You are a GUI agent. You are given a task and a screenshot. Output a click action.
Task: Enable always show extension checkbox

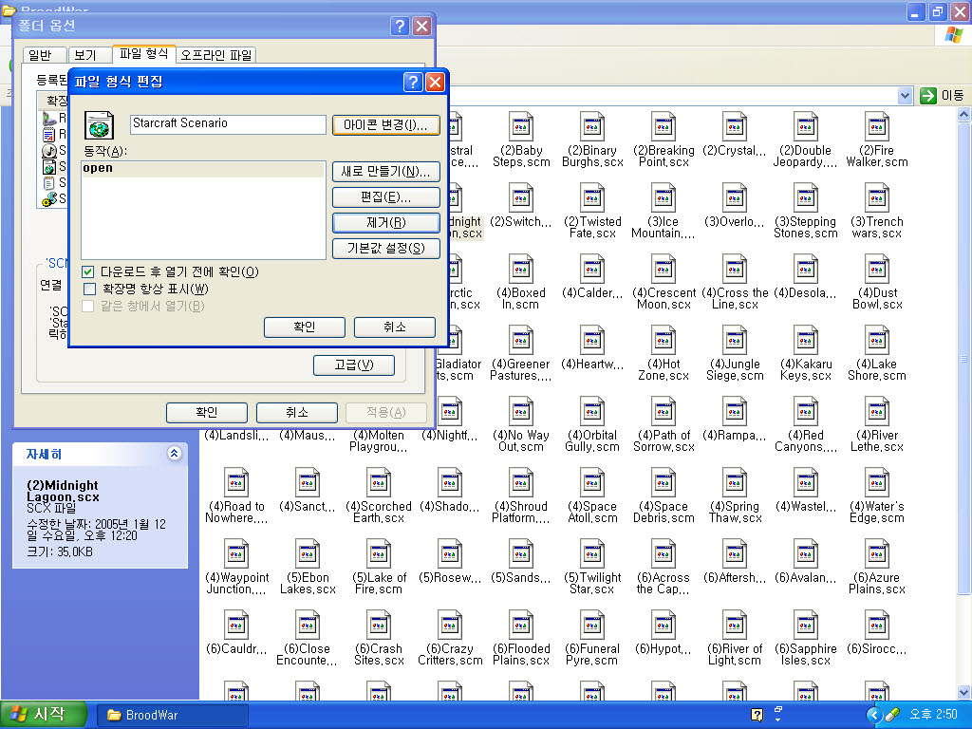coord(89,289)
